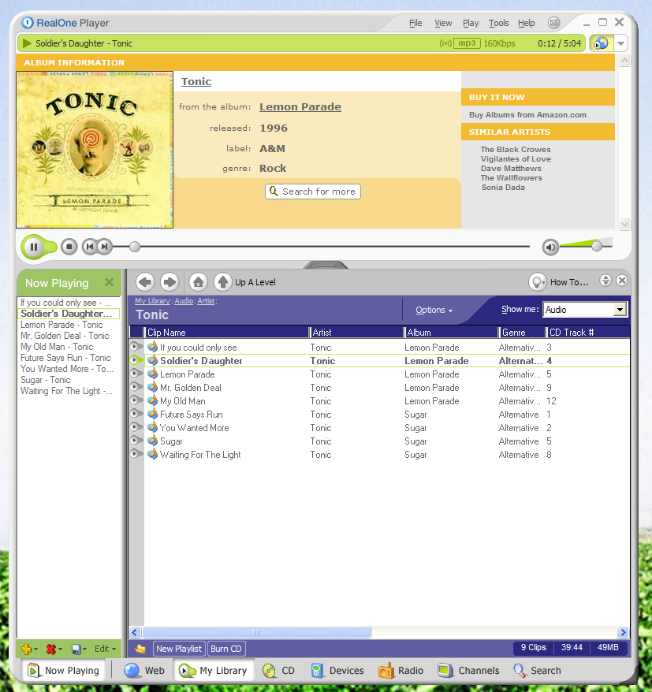
Task: Open the message center envelope icon
Action: pos(554,23)
